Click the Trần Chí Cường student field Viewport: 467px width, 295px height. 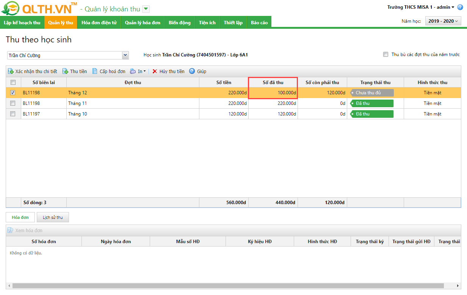[65, 55]
